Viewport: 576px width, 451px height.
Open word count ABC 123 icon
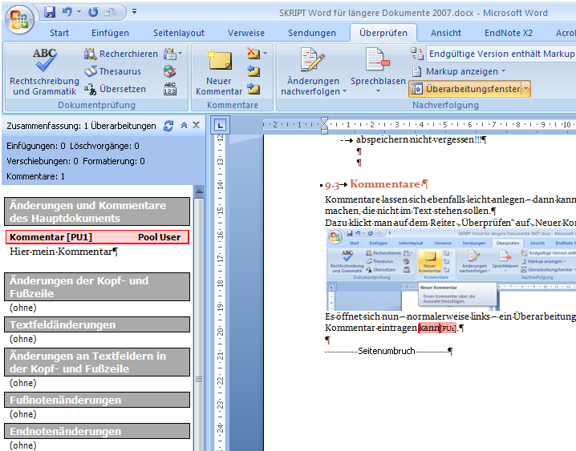(x=170, y=89)
